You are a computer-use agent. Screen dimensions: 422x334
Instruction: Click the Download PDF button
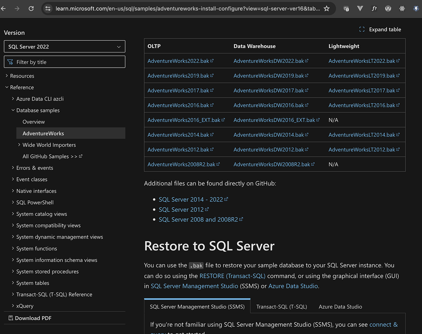click(x=30, y=318)
